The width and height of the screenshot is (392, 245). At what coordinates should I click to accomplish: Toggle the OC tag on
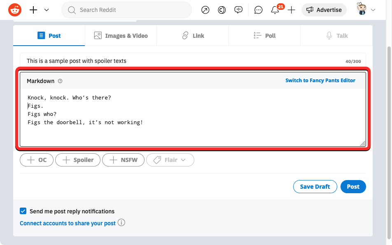37,160
